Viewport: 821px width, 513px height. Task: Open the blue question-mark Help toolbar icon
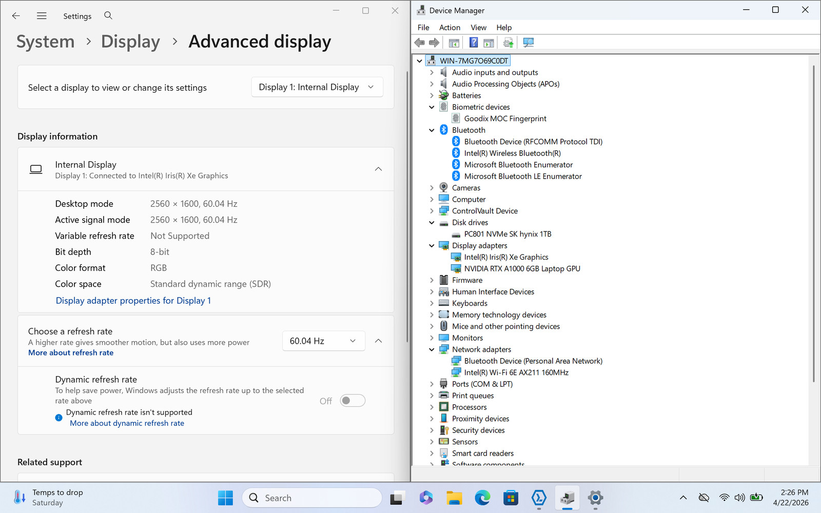[x=474, y=43]
